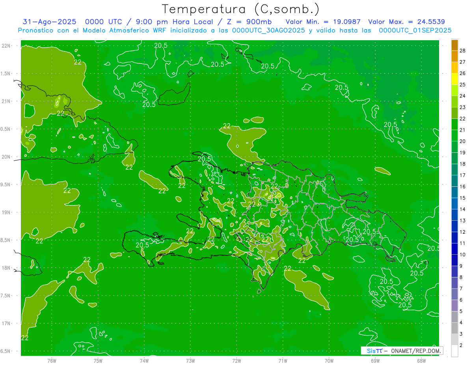The height and width of the screenshot is (366, 473).
Task: Click the "73W" longitude axis label
Action: coord(190,361)
